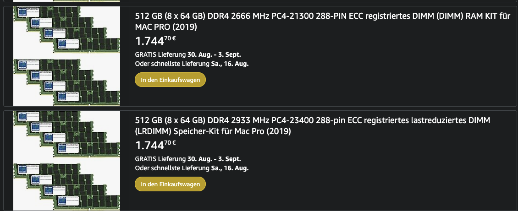Click the 2666 MHz RAM kit product image
This screenshot has width=518, height=211.
click(66, 56)
